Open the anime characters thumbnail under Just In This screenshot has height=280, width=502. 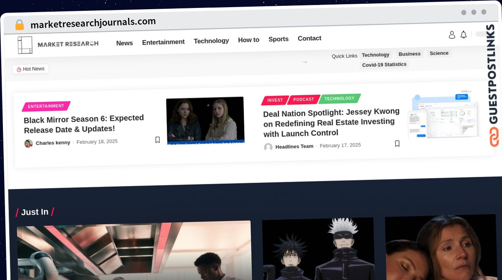tap(318, 249)
